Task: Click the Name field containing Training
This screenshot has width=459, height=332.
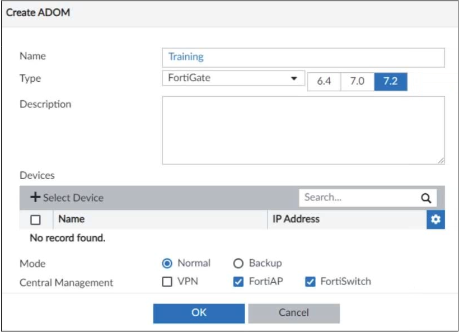Action: [303, 57]
